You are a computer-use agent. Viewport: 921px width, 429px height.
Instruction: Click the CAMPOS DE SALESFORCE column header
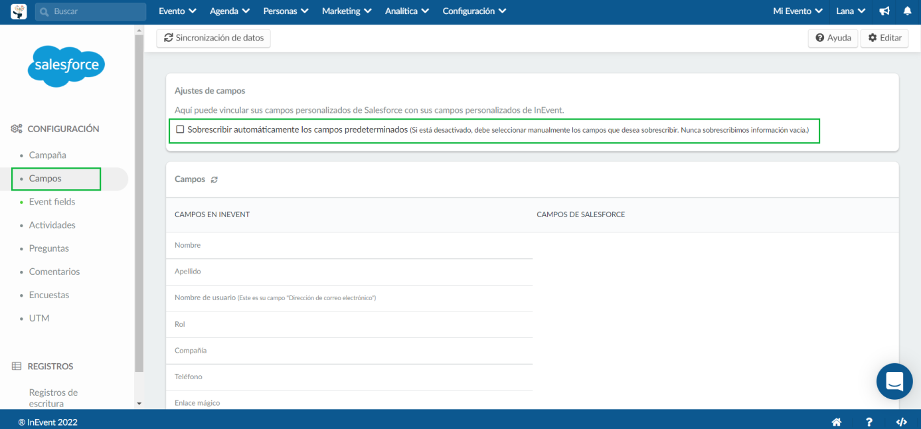580,214
